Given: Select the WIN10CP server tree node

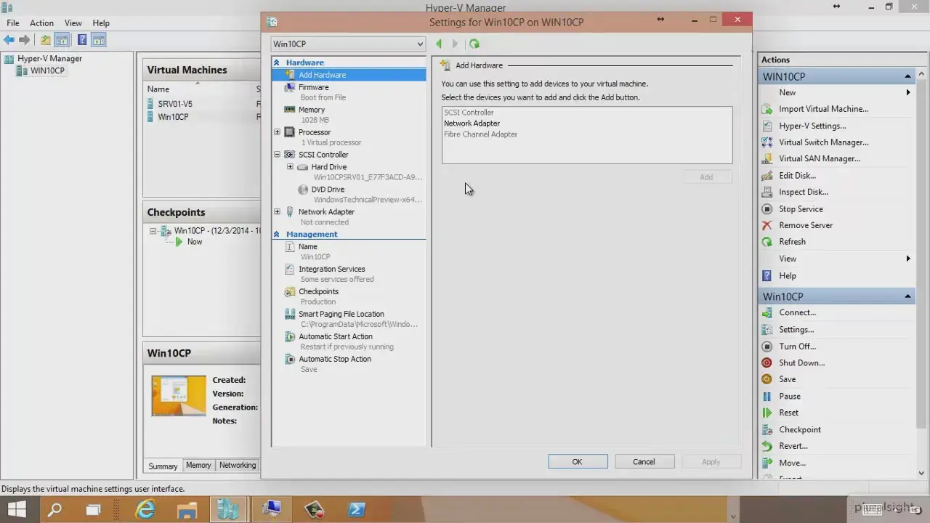Looking at the screenshot, I should click(x=47, y=71).
